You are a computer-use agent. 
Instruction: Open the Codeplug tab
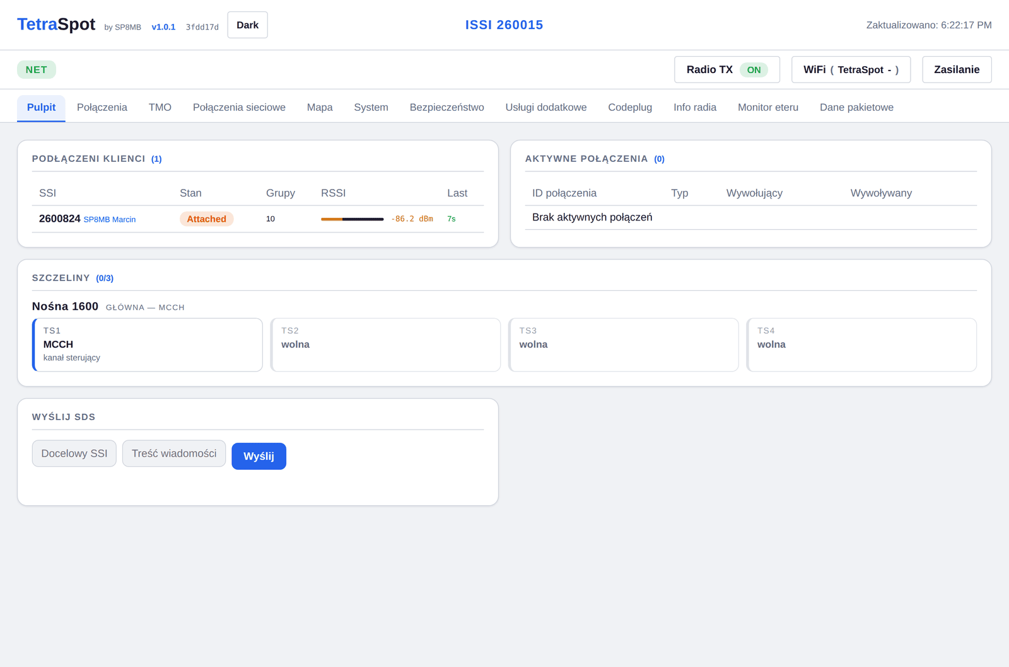pyautogui.click(x=630, y=108)
